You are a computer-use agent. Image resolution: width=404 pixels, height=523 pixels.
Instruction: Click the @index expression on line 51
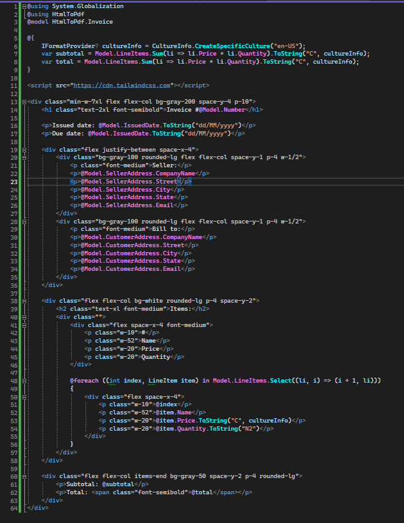coord(167,404)
